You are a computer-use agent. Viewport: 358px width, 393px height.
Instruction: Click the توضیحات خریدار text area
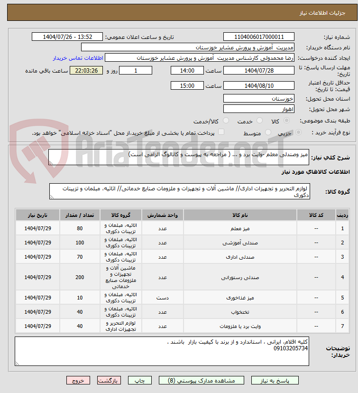tap(162, 351)
